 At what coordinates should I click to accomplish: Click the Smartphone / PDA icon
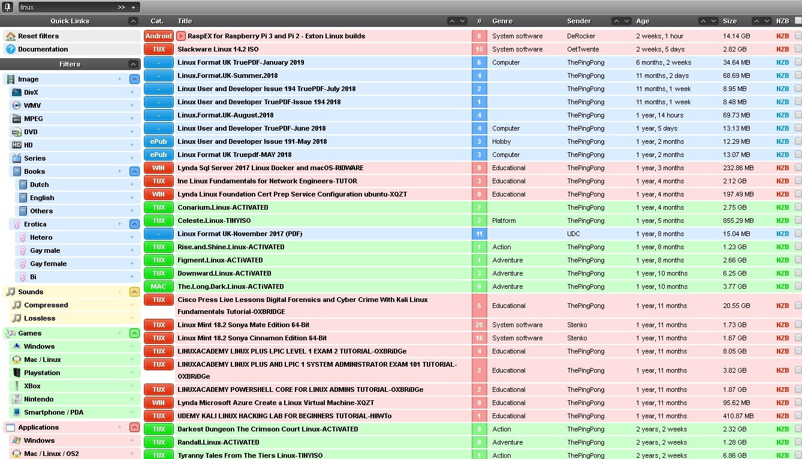point(17,412)
